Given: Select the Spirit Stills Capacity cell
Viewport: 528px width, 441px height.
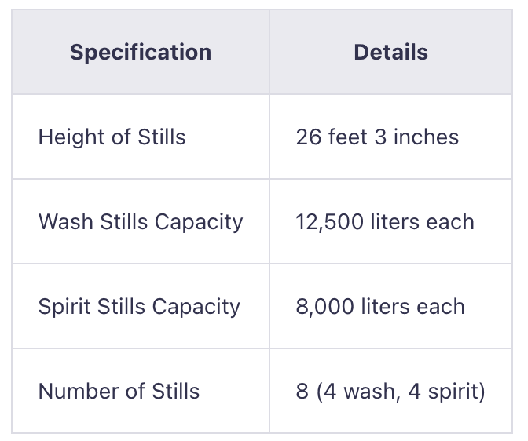Looking at the screenshot, I should 139,307.
